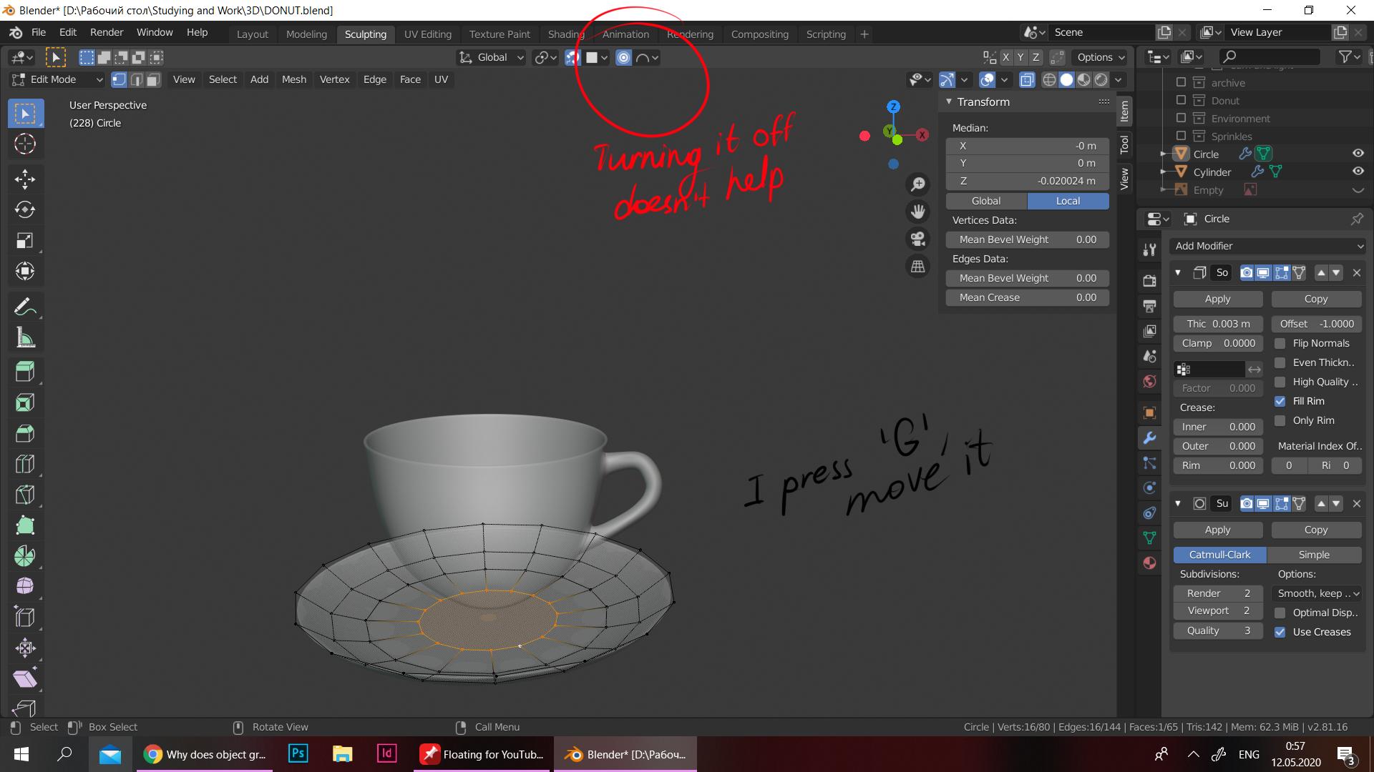Screen dimensions: 1374x772
Task: Collapse the Subdivision modifier panel
Action: point(1178,503)
